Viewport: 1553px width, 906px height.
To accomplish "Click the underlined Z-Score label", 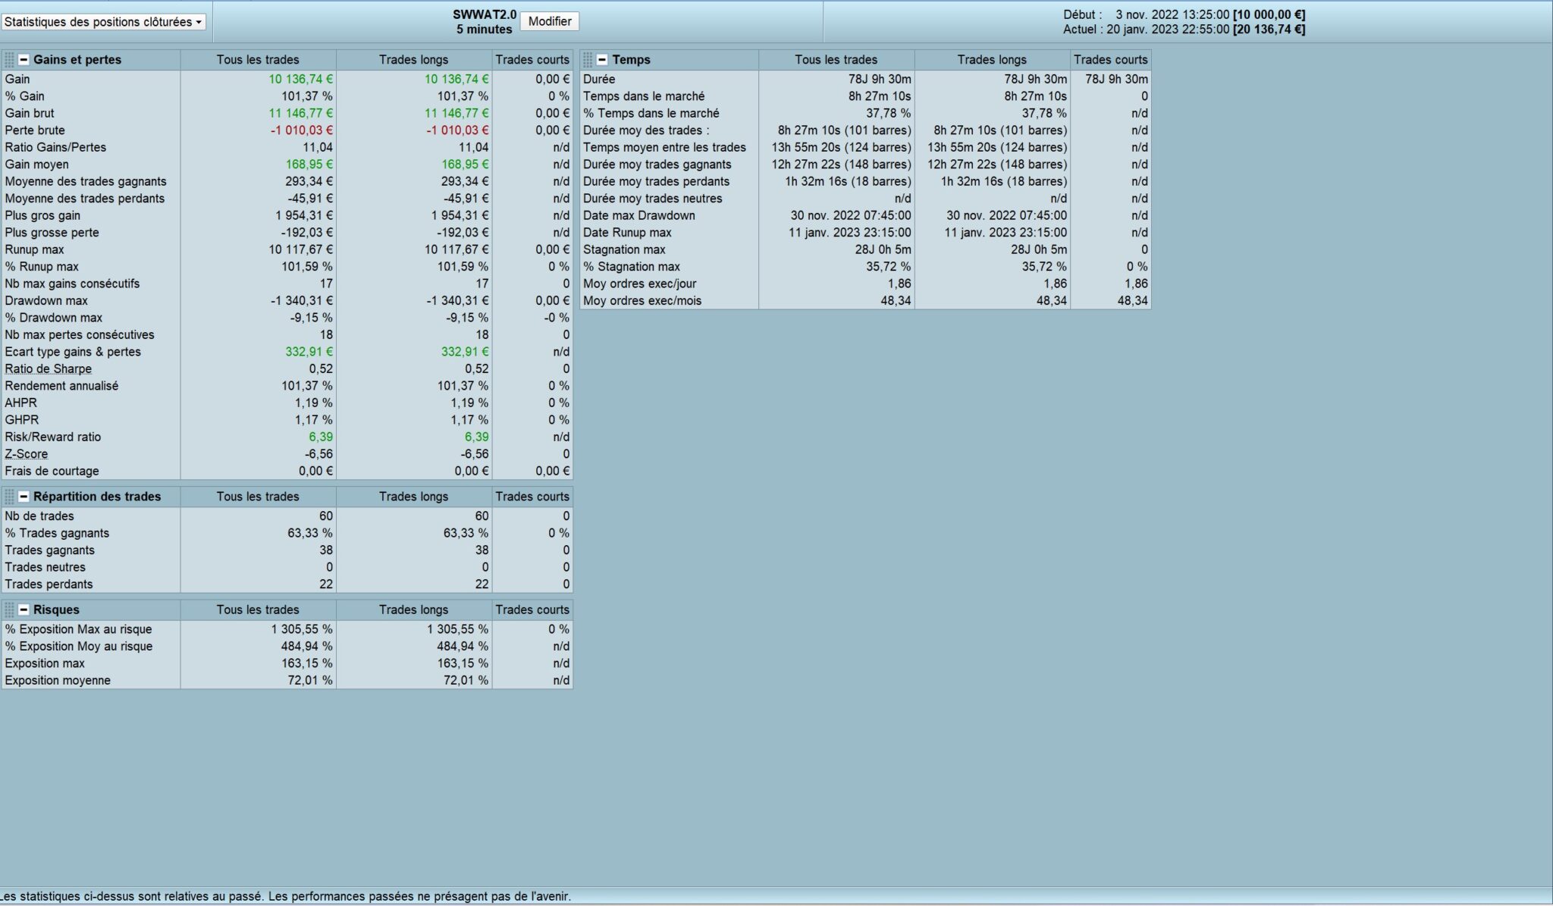I will pos(27,454).
